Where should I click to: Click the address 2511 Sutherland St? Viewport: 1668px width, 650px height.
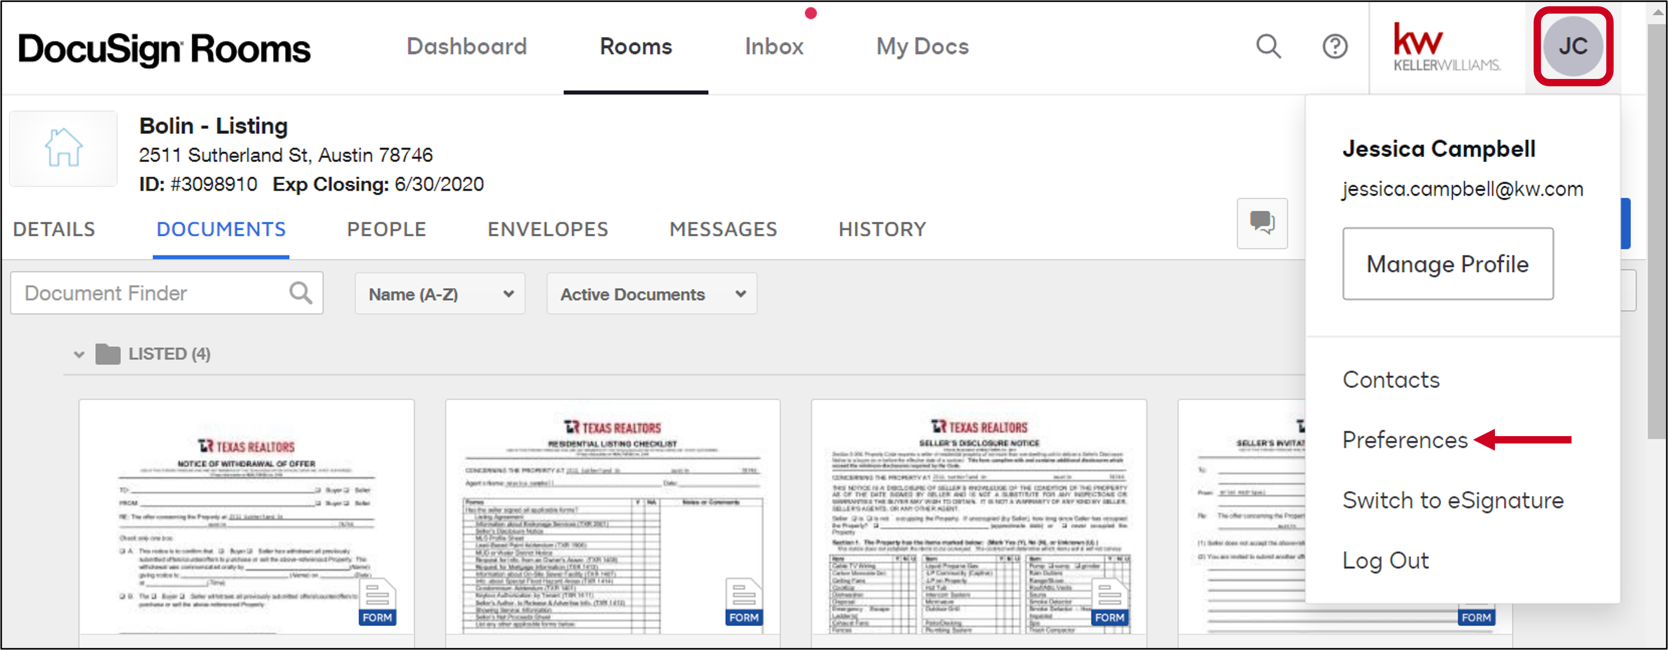285,155
